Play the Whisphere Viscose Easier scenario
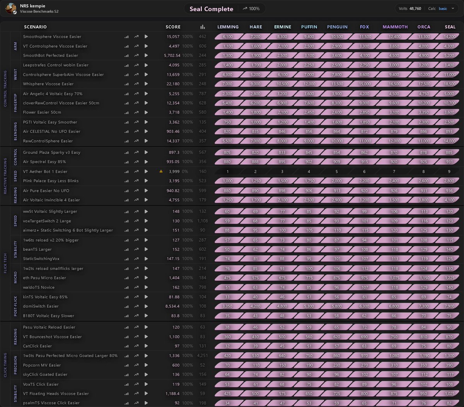This screenshot has width=464, height=407. point(146,84)
